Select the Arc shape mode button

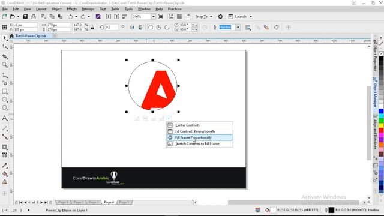167,27
